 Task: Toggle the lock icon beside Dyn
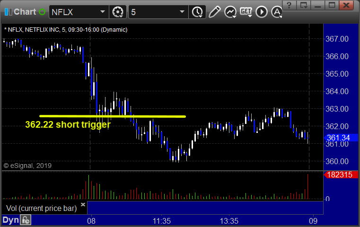25,220
